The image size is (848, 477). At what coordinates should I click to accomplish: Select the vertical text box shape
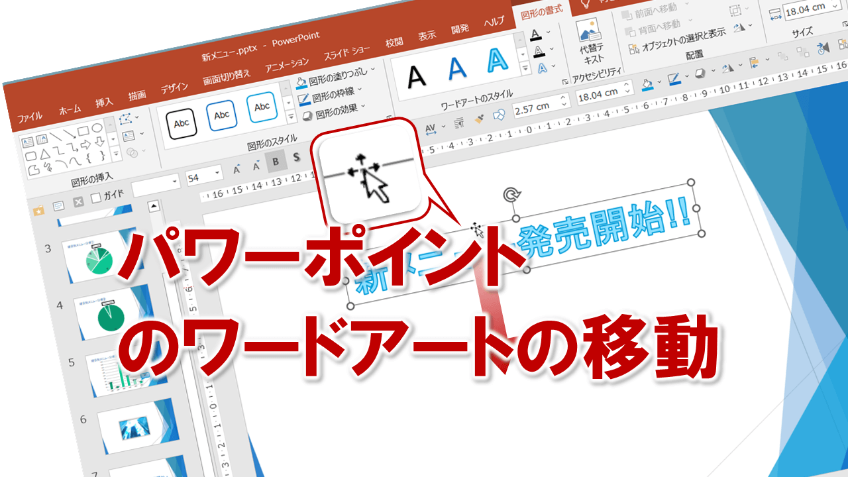click(42, 138)
